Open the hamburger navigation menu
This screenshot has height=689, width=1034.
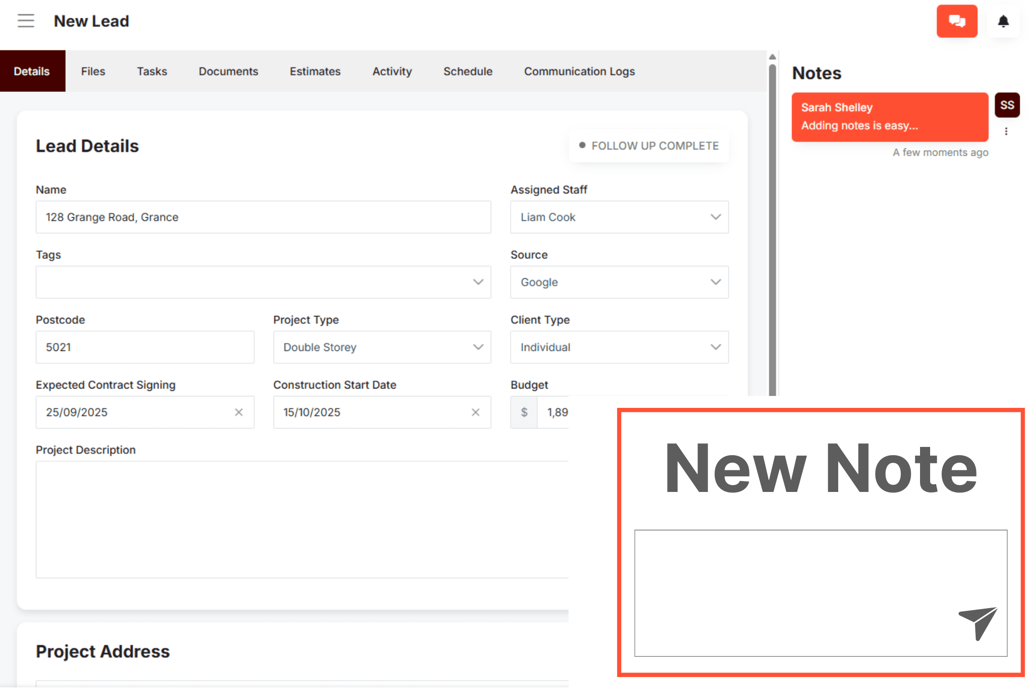pos(26,21)
